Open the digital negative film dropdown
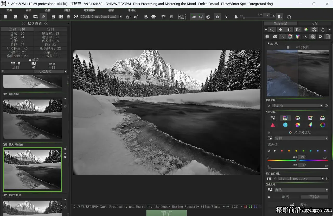The image size is (333, 216). click(x=301, y=179)
